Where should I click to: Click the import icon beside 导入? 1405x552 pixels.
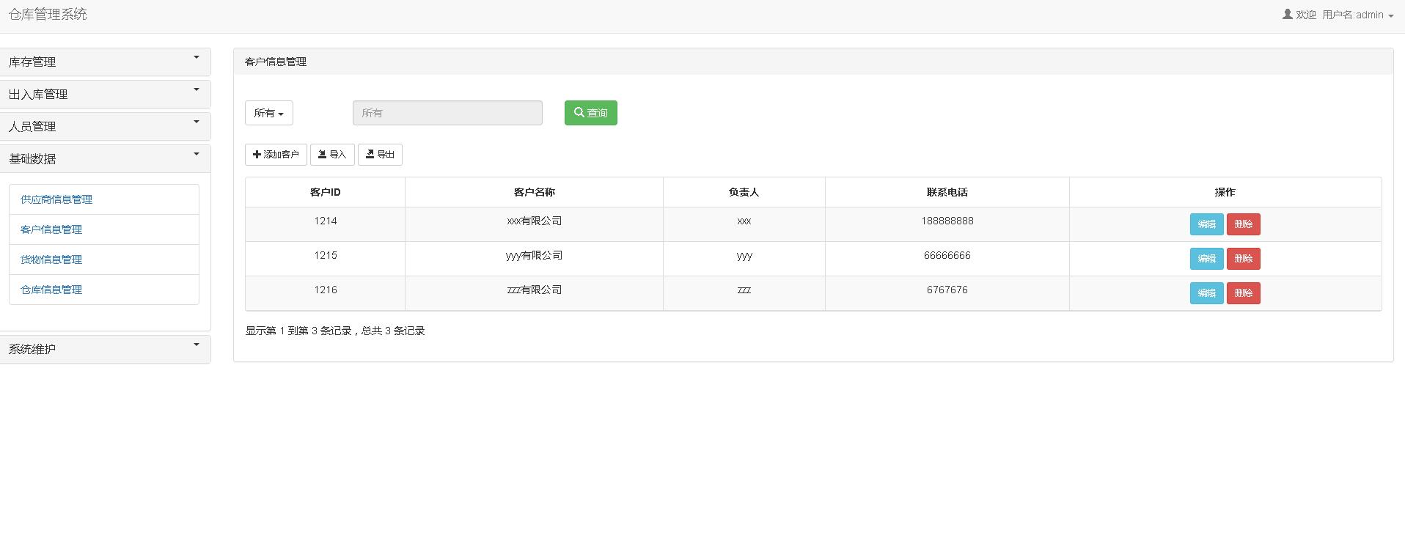click(x=322, y=155)
